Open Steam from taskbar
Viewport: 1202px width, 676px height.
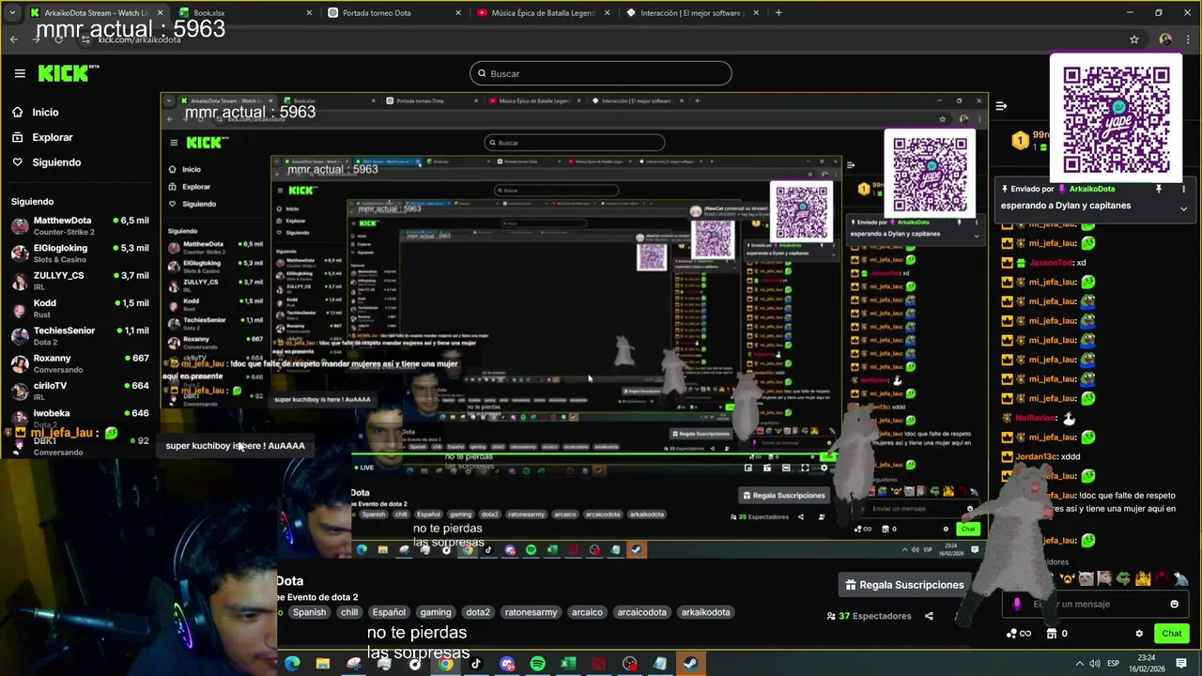pyautogui.click(x=690, y=664)
